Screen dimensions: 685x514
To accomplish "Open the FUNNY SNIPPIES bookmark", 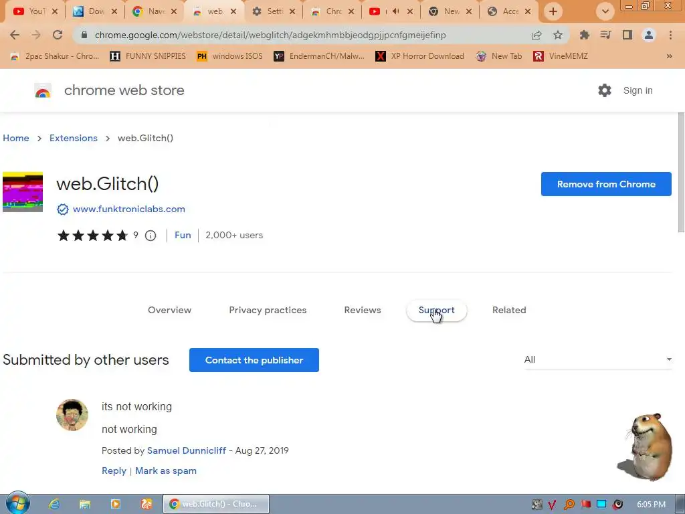I will coord(148,56).
